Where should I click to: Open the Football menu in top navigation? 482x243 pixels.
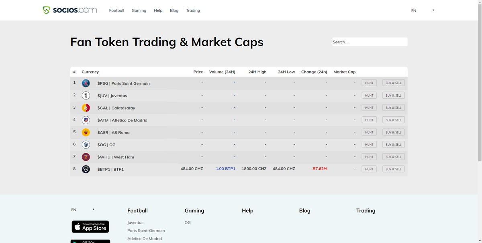(116, 10)
